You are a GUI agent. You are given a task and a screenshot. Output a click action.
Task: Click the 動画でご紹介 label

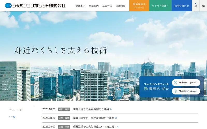pos(159,89)
